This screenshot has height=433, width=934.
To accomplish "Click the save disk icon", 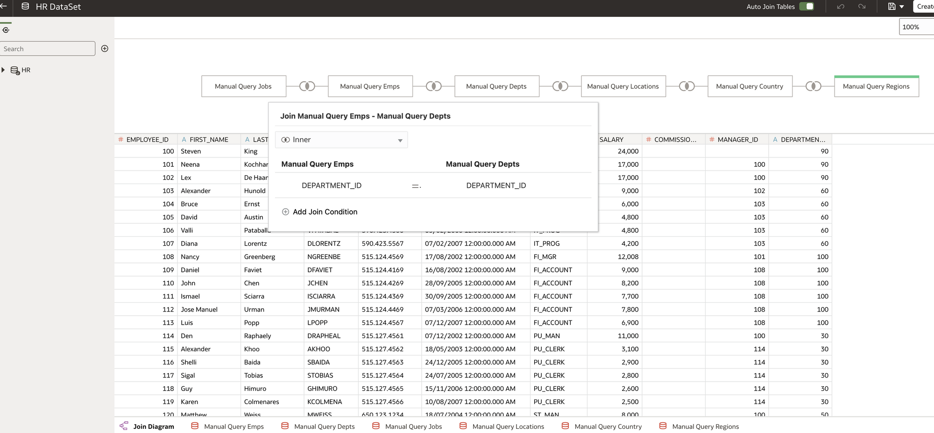I will pos(892,7).
